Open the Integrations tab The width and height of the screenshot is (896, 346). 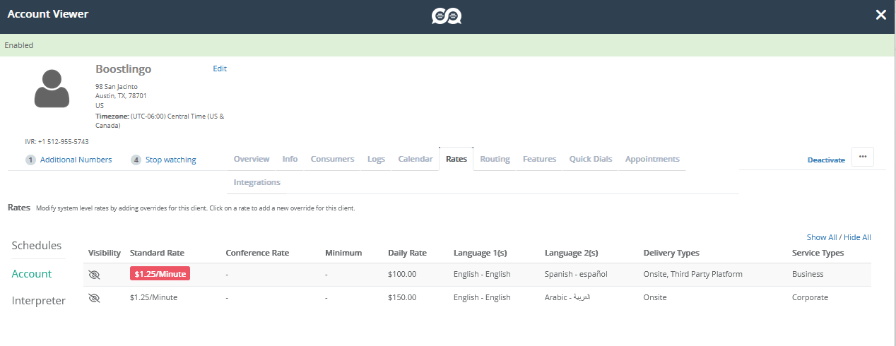coord(257,182)
